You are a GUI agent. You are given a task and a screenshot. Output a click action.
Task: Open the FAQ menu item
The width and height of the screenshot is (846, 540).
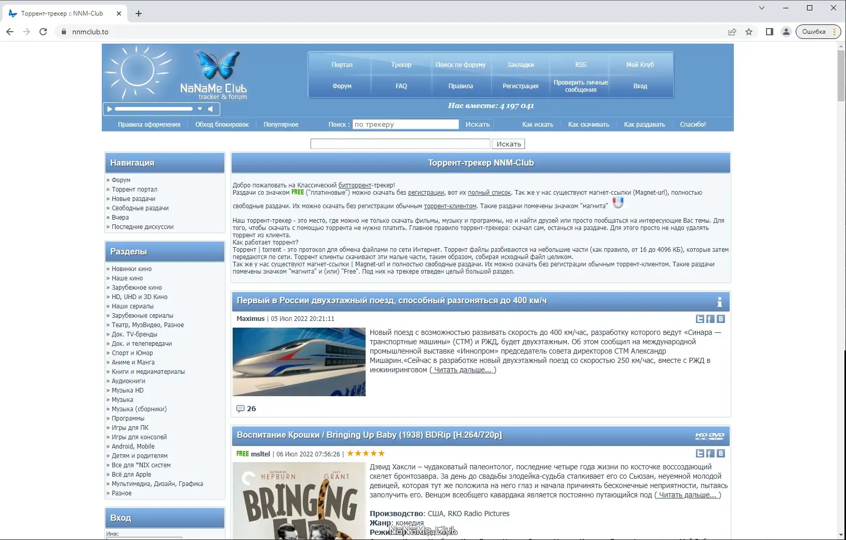401,86
